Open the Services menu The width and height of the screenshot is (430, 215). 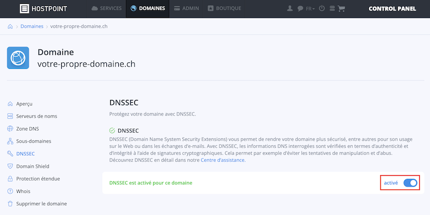point(106,9)
